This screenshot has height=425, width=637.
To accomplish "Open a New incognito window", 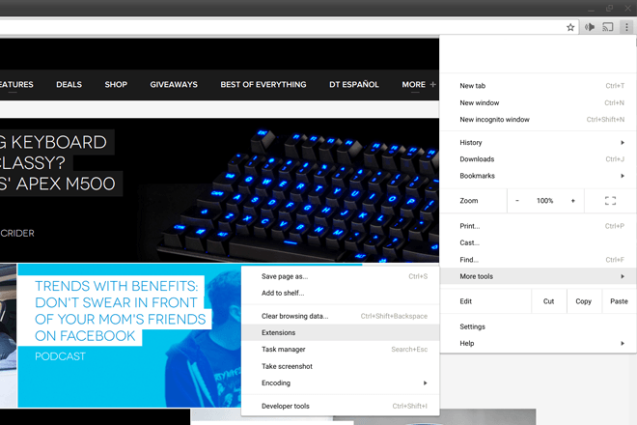I will (538, 120).
